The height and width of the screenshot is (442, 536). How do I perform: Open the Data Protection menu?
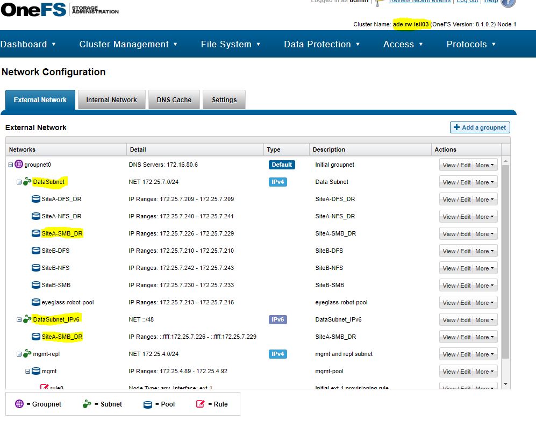321,44
